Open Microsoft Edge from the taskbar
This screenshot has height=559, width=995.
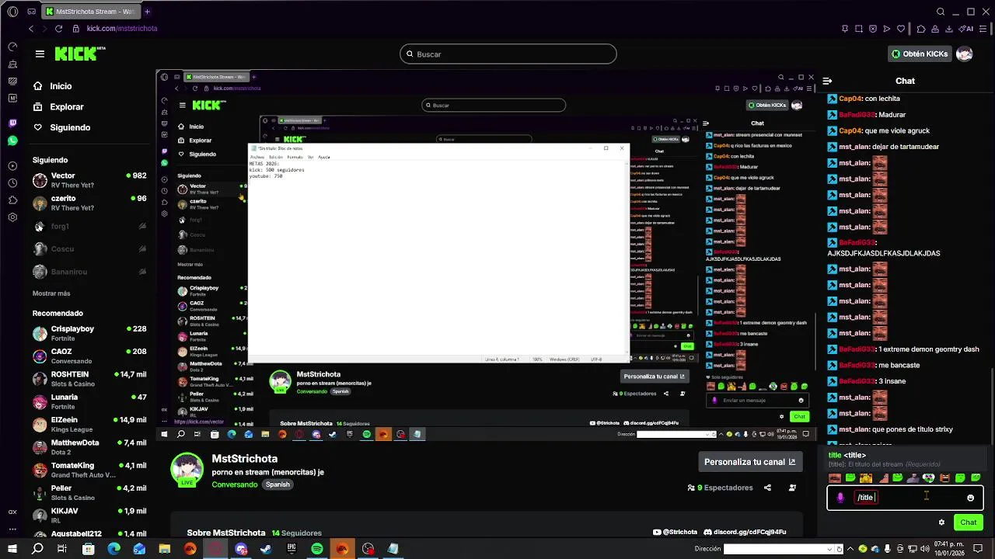pos(113,549)
